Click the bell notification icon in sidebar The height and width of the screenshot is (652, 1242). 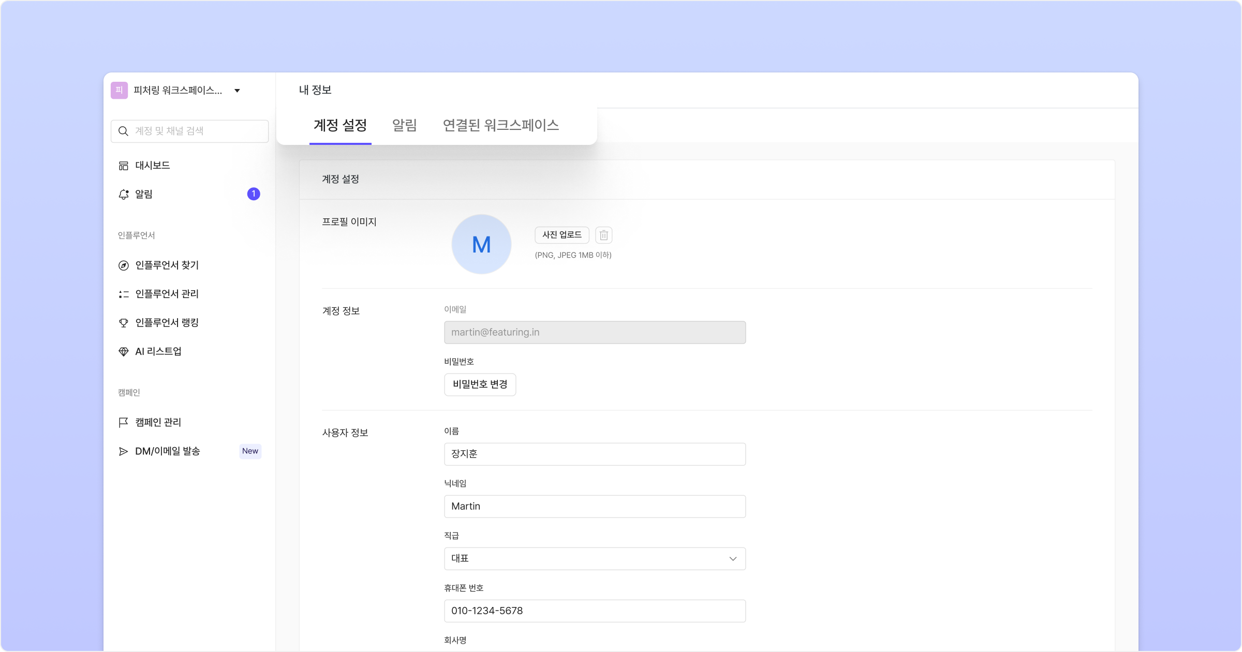(x=123, y=194)
